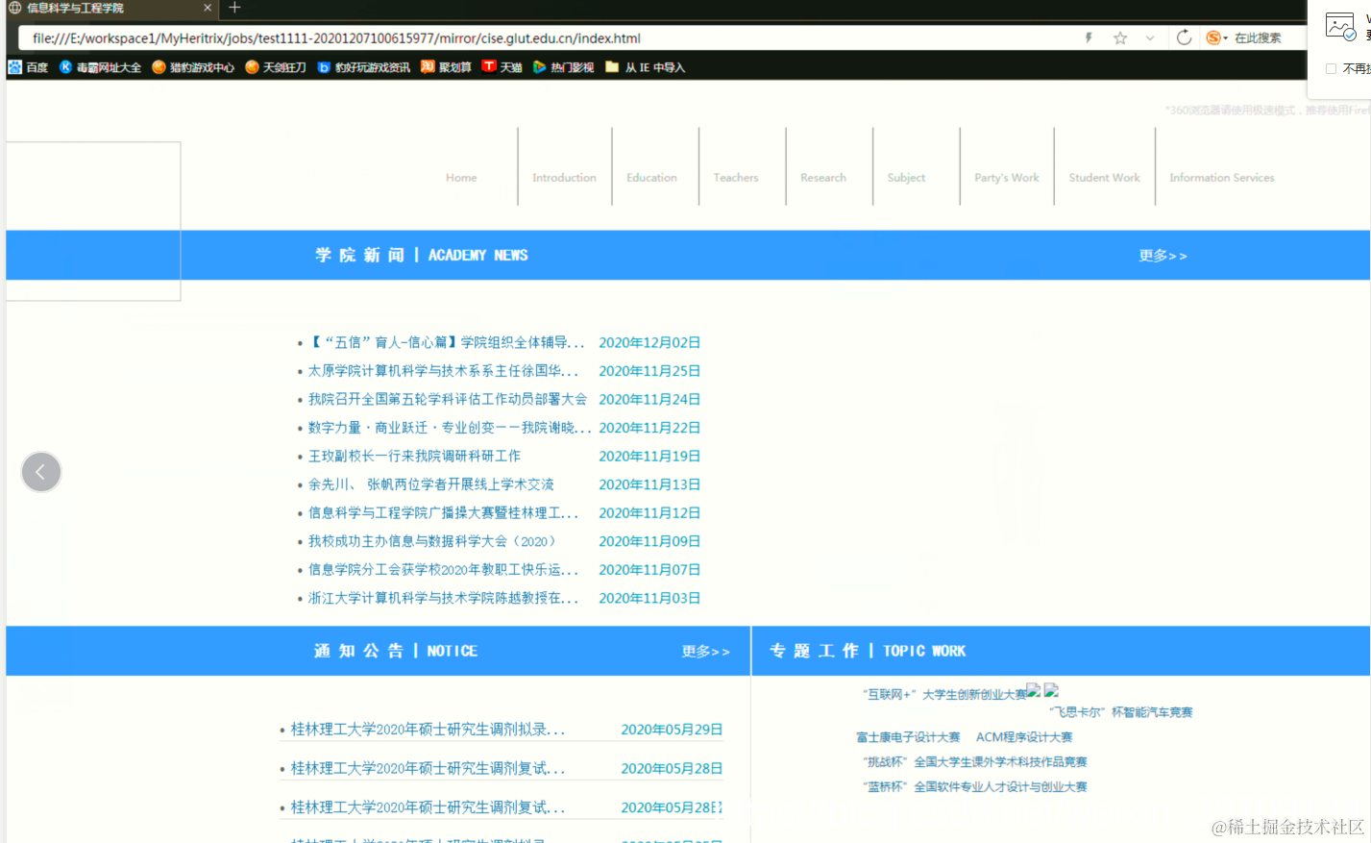Open the Student Work menu item
The image size is (1371, 843).
1104,178
